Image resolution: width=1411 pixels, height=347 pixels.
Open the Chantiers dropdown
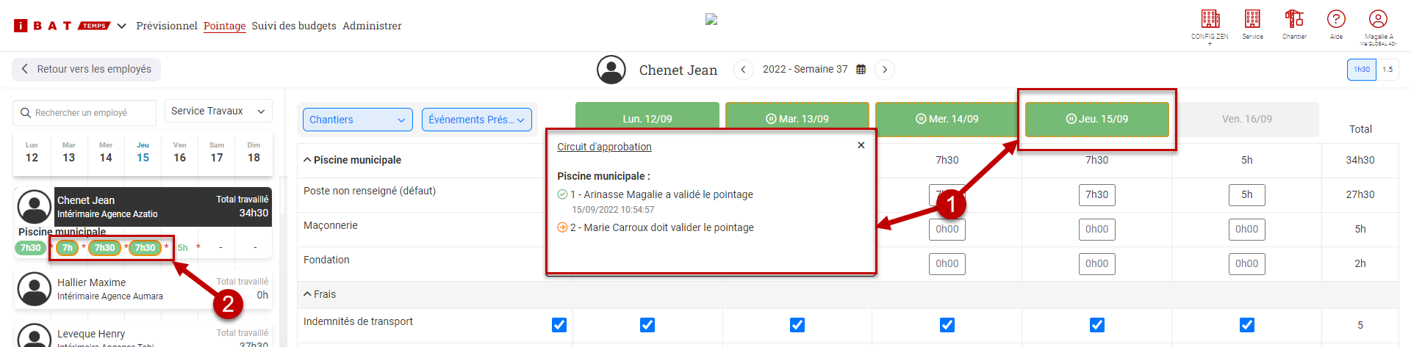357,120
